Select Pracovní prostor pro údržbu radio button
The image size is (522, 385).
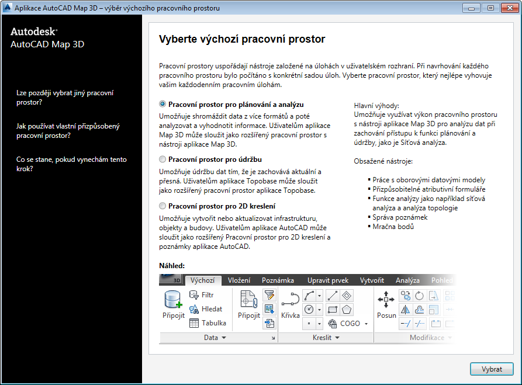tap(163, 159)
